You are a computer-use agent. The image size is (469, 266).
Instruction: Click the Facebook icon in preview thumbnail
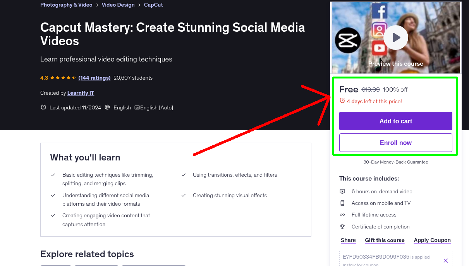pyautogui.click(x=380, y=10)
